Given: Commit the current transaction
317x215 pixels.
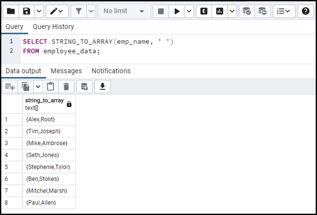Looking at the screenshot, I should (x=246, y=11).
